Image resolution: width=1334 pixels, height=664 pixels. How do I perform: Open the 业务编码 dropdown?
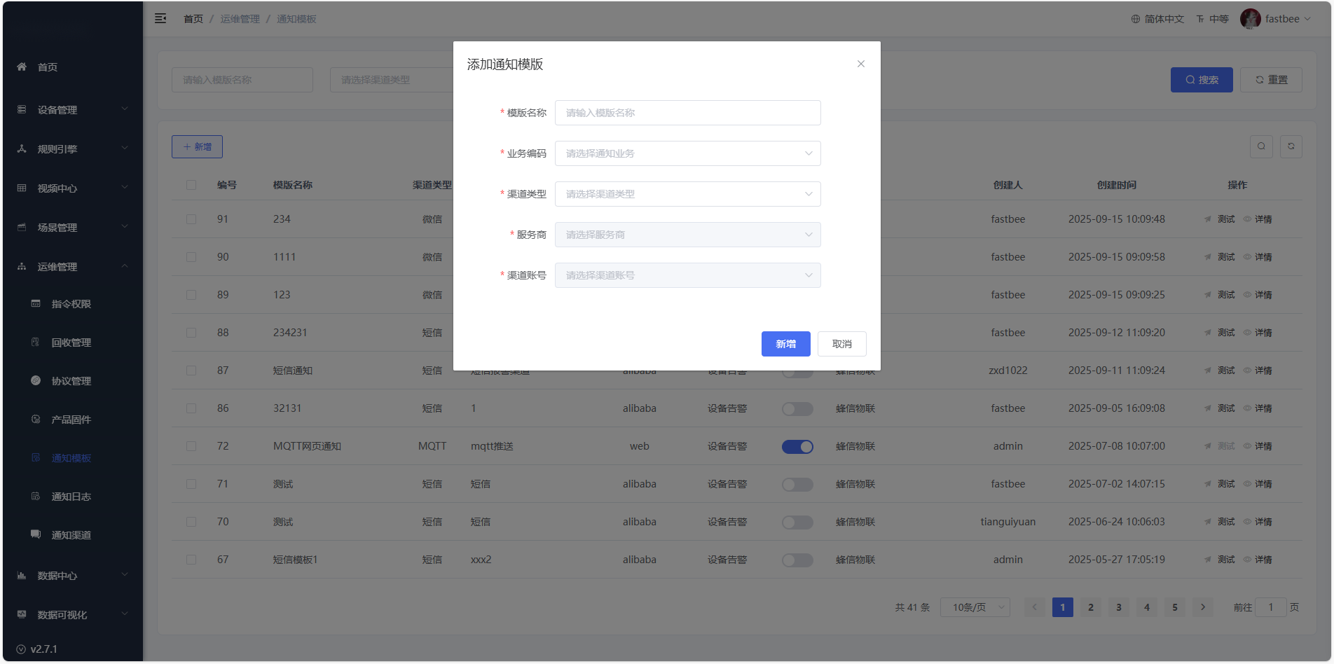[x=687, y=153]
